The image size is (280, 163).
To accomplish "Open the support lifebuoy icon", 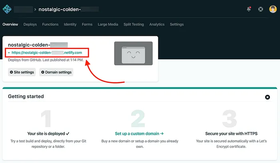I will click(260, 9).
